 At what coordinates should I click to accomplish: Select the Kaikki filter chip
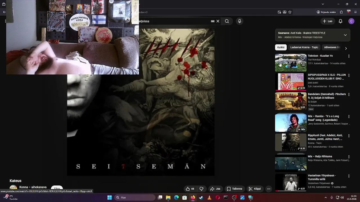pyautogui.click(x=281, y=47)
